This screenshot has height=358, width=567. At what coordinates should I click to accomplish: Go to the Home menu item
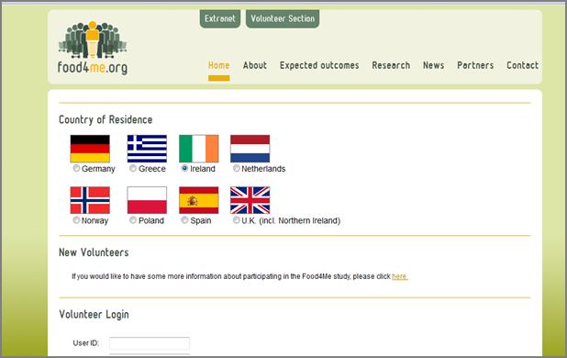(x=218, y=65)
